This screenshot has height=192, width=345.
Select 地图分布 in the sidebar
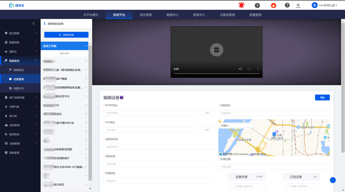coord(19,88)
